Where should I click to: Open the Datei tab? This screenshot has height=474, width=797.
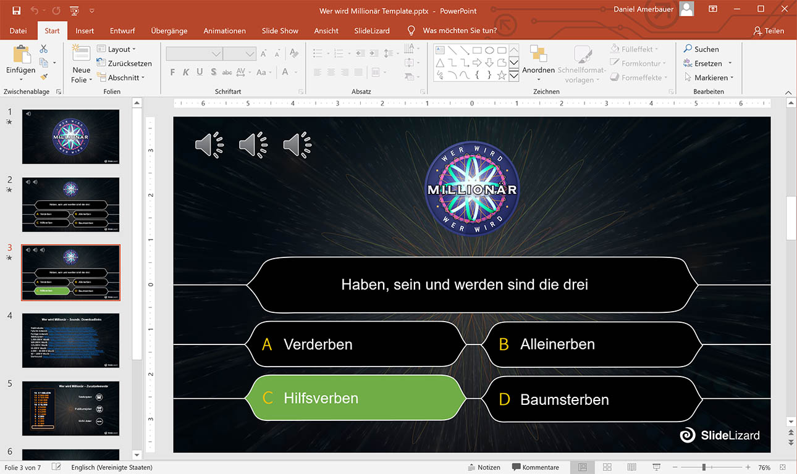[x=19, y=31]
